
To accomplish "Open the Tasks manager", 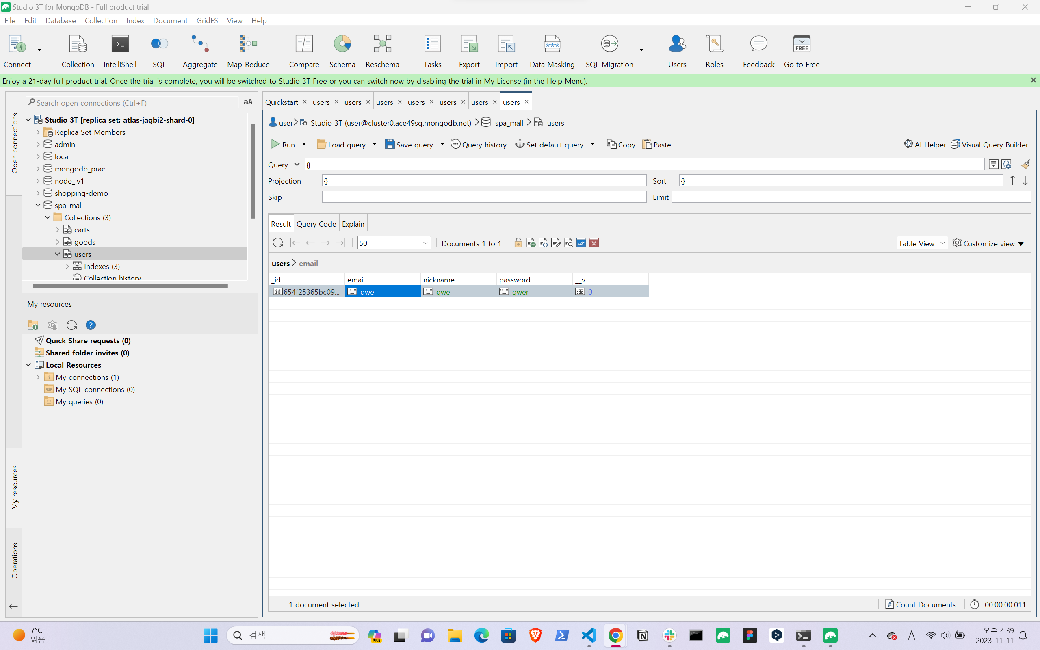I will tap(432, 51).
